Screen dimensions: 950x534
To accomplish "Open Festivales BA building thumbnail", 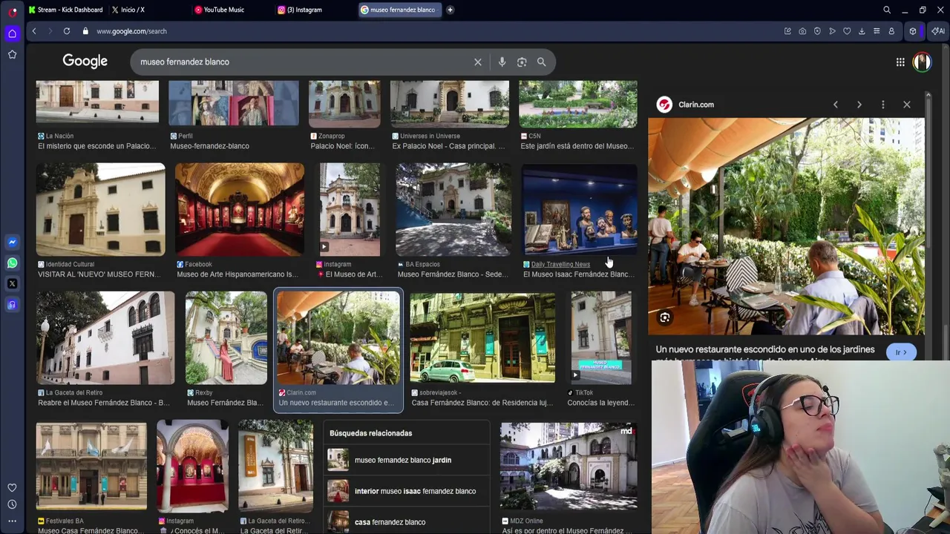I will tap(91, 467).
